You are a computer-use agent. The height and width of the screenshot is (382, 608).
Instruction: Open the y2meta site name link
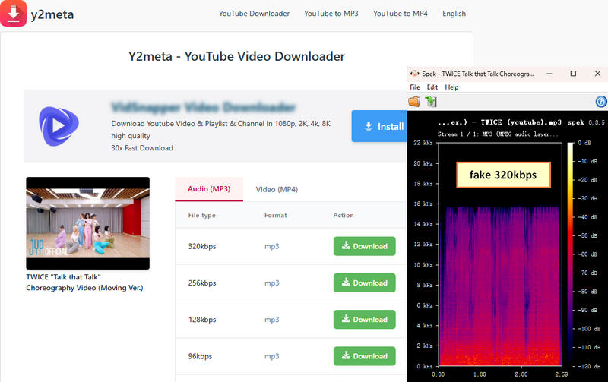[x=52, y=14]
